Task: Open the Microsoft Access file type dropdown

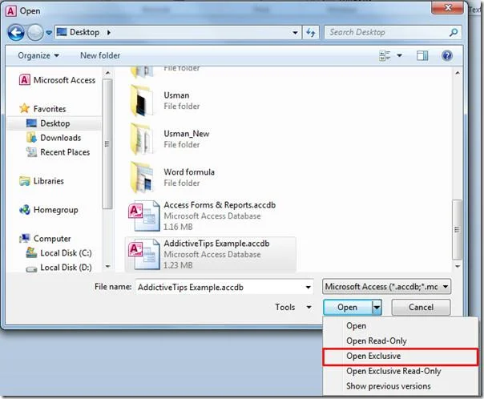Action: click(386, 287)
